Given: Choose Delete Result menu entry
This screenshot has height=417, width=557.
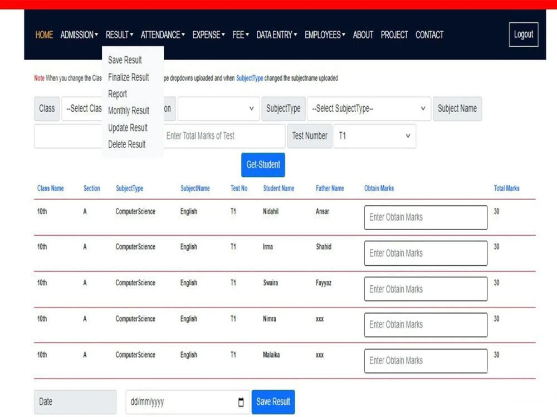Looking at the screenshot, I should point(126,144).
